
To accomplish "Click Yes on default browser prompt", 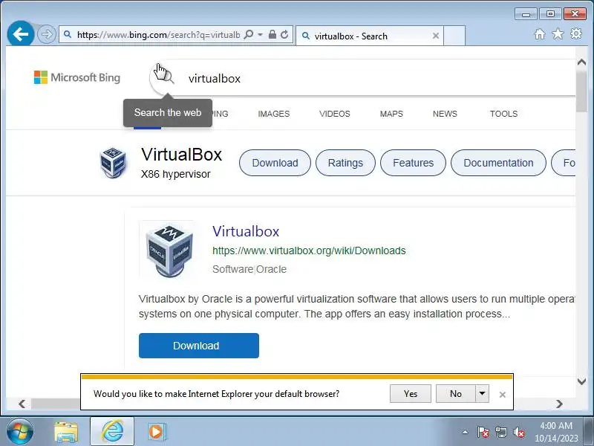I will (411, 394).
